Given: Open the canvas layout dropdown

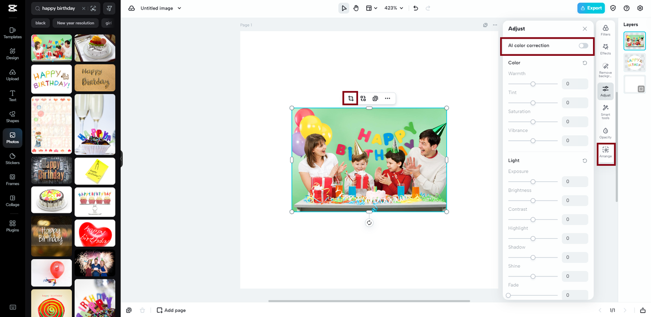Looking at the screenshot, I should (x=371, y=8).
